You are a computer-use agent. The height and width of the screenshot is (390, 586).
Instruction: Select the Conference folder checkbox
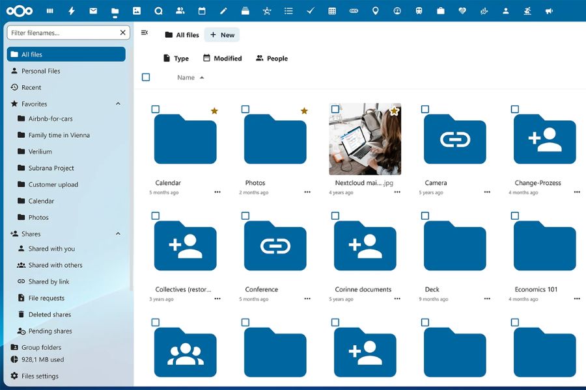click(245, 216)
